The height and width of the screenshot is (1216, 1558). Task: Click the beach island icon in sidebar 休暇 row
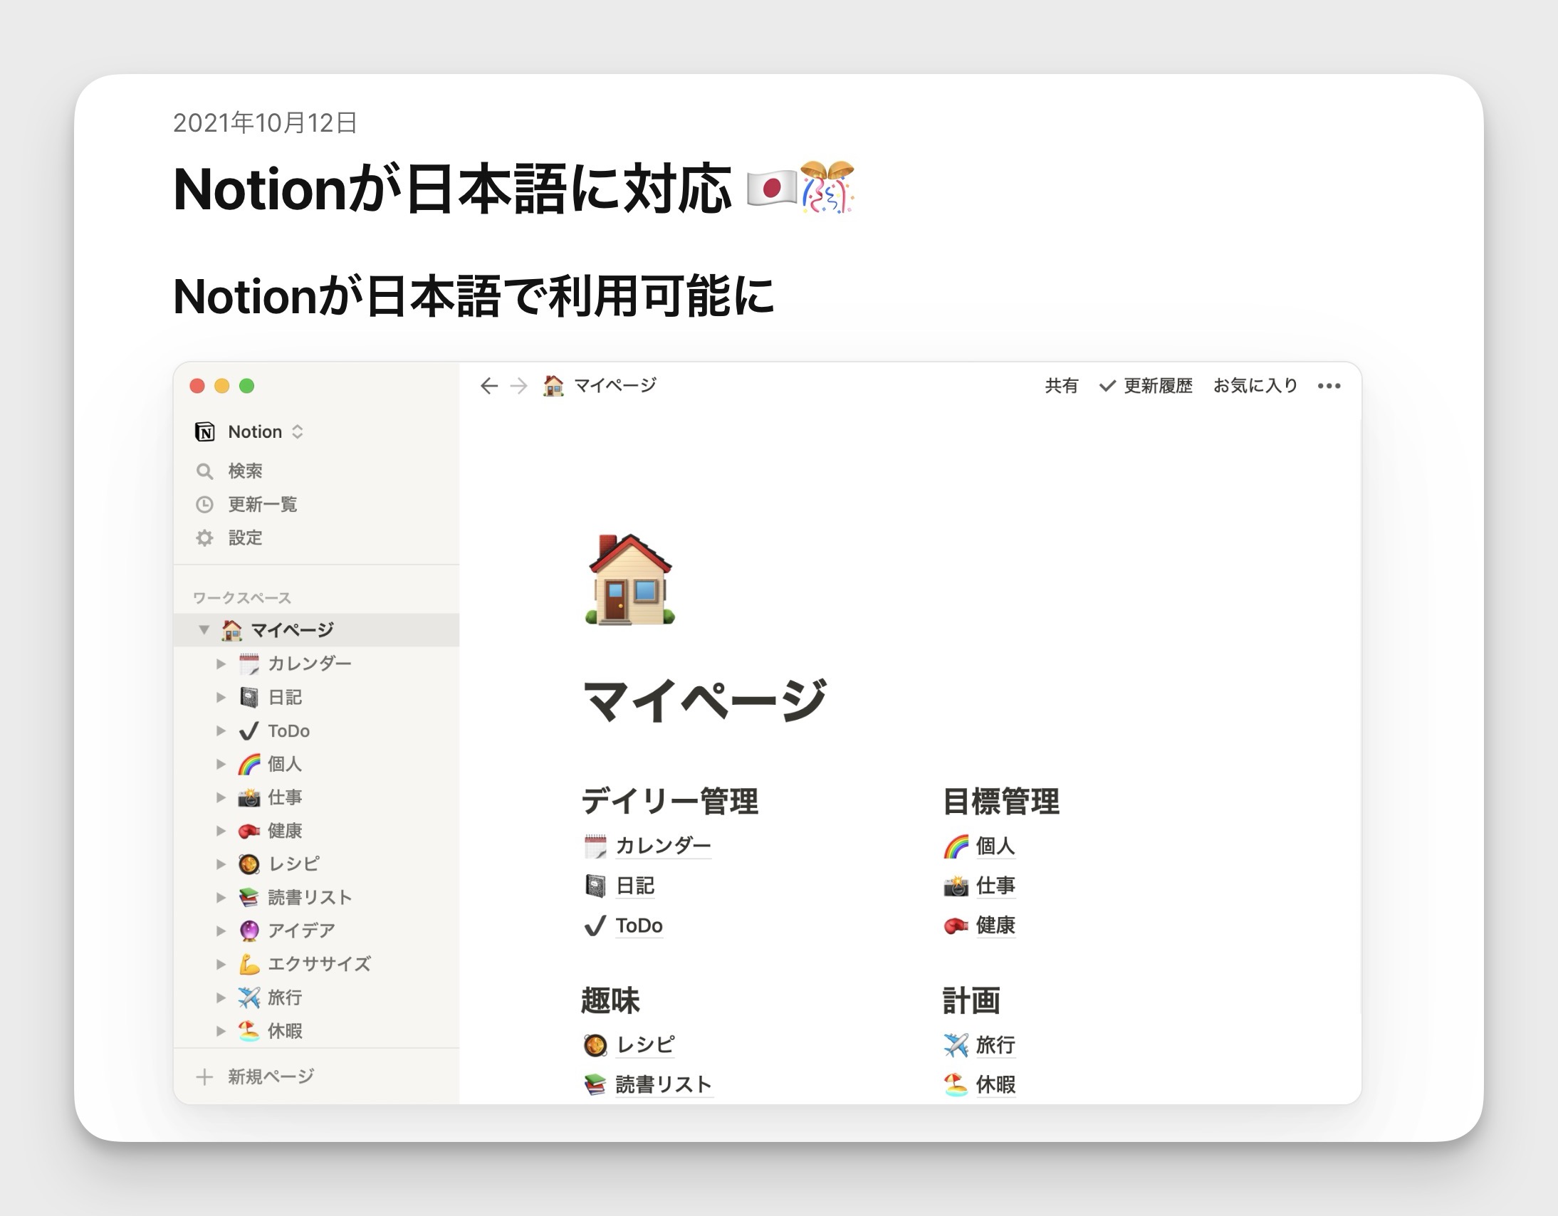pyautogui.click(x=249, y=1031)
